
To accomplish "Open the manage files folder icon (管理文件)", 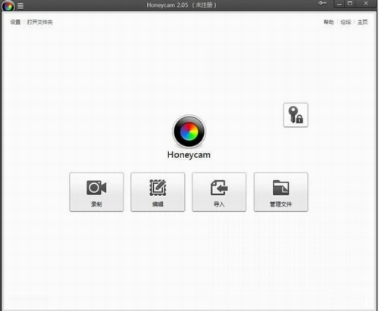I will (x=280, y=188).
